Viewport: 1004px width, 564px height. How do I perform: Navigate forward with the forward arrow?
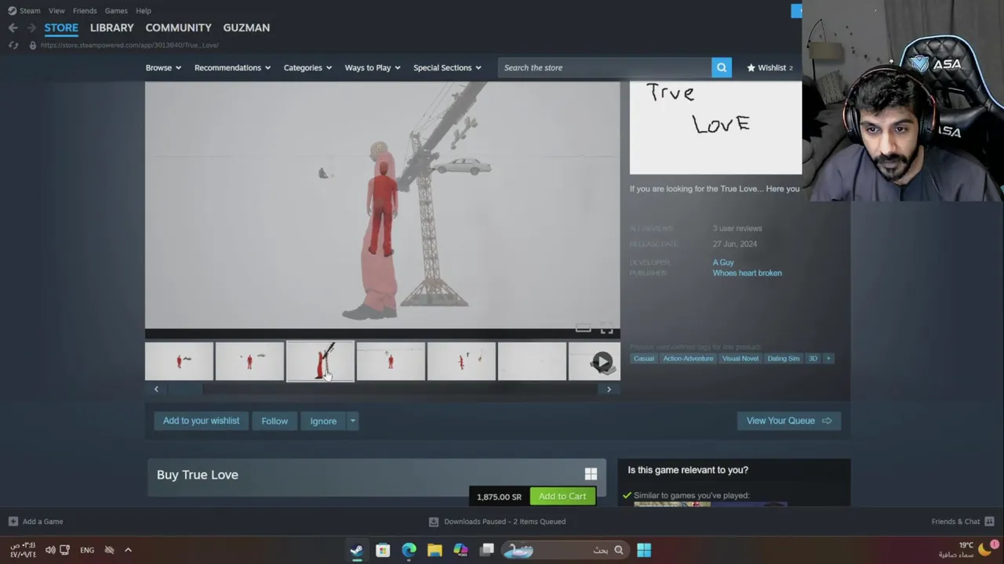click(31, 27)
